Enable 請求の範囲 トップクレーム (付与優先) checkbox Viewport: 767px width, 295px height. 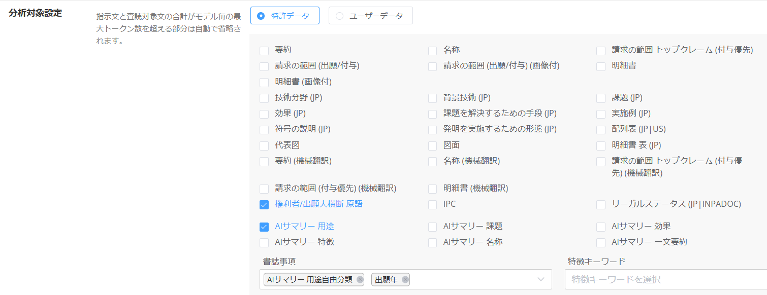coord(601,51)
